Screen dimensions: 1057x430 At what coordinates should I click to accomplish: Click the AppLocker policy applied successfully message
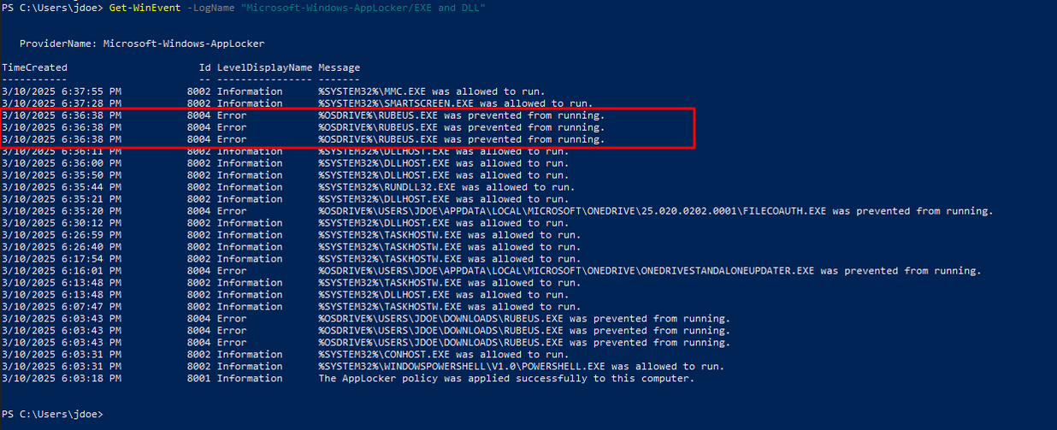(506, 379)
